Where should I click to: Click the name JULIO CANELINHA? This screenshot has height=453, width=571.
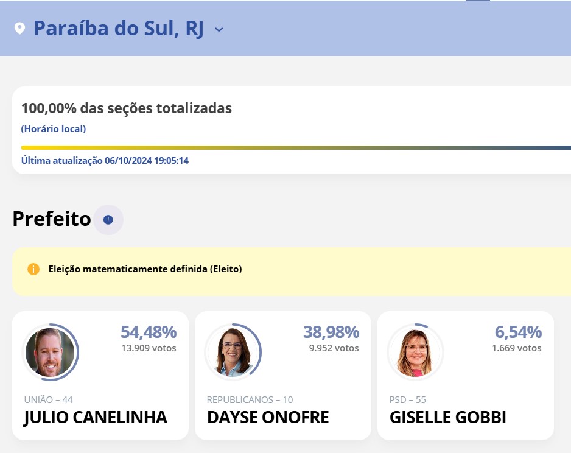[94, 418]
